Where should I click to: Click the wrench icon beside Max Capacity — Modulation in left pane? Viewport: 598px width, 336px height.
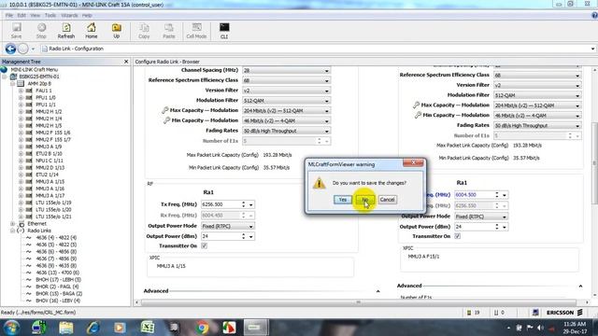164,110
